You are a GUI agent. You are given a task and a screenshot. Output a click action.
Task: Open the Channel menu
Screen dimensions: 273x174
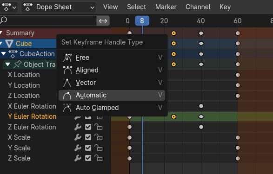pyautogui.click(x=198, y=7)
